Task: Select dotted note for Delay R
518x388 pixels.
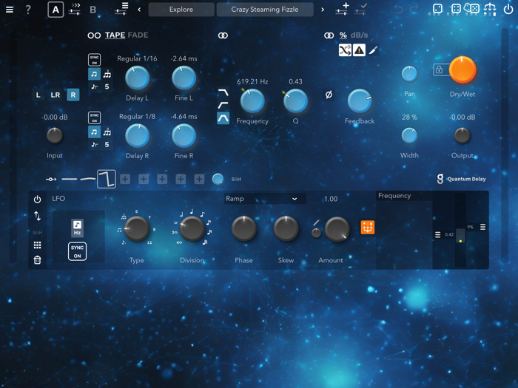Action: pos(95,144)
